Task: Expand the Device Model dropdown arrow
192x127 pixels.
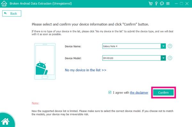Action: click(163, 58)
